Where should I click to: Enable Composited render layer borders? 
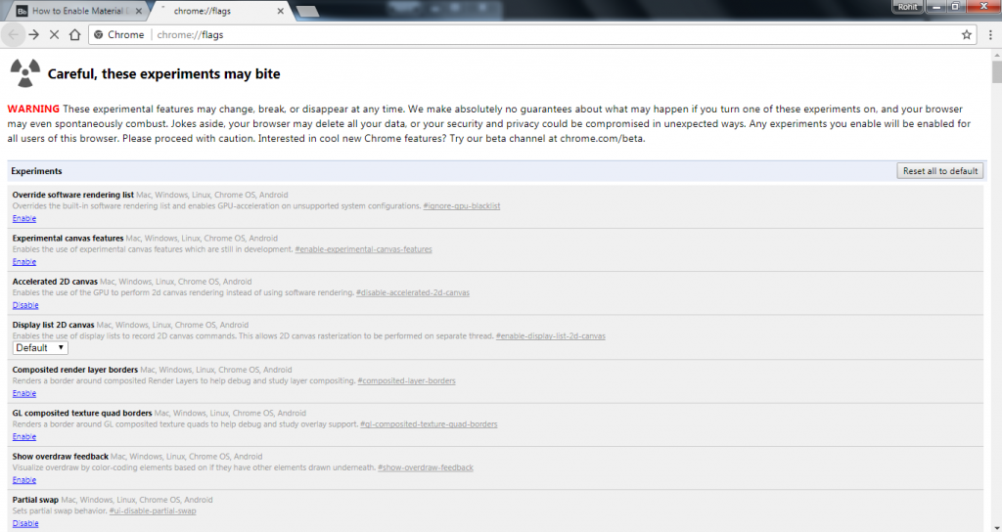(24, 393)
